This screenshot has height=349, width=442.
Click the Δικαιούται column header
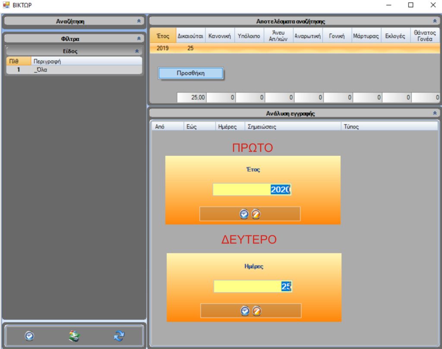click(190, 36)
